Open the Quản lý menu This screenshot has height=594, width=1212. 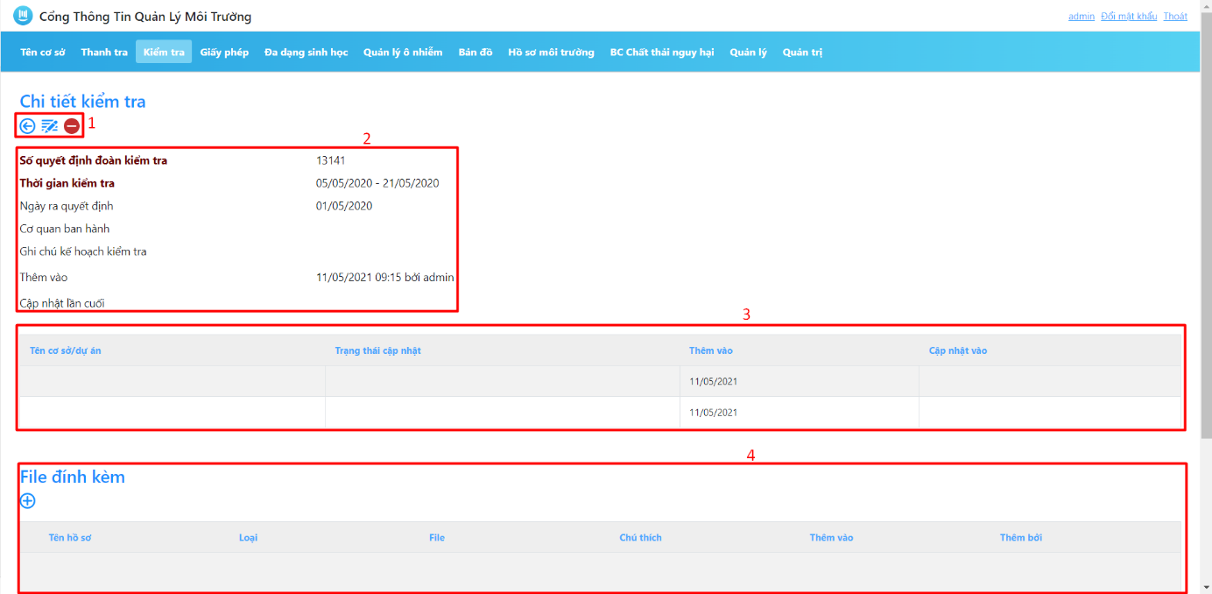[749, 53]
